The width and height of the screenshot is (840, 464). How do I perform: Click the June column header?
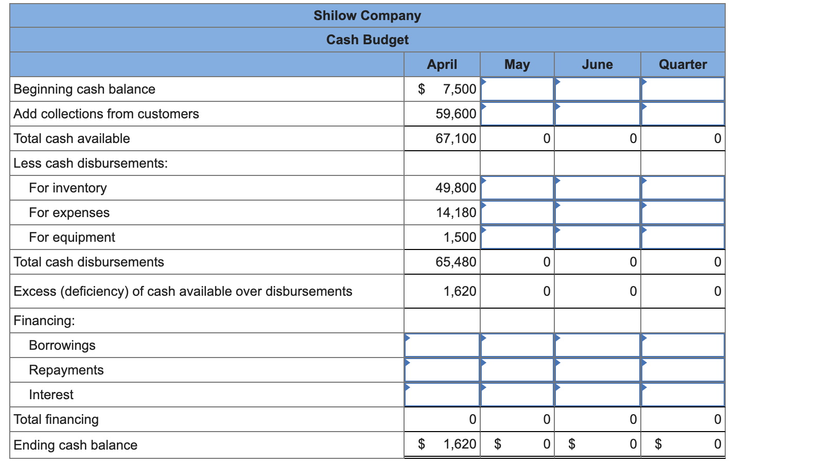coord(598,64)
